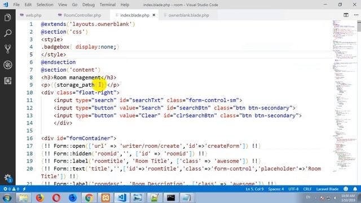This screenshot has height=203, width=361.
Task: Click Ln 5, Col 9 in status bar
Action: 254,189
